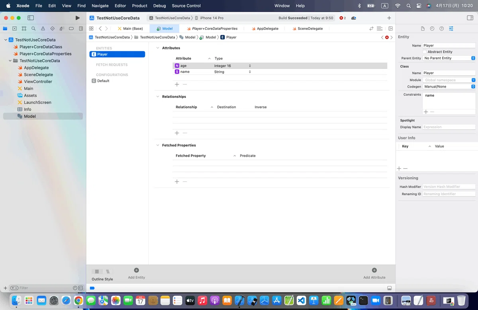Open the Library with the plus button
This screenshot has width=478, height=310.
point(389,18)
